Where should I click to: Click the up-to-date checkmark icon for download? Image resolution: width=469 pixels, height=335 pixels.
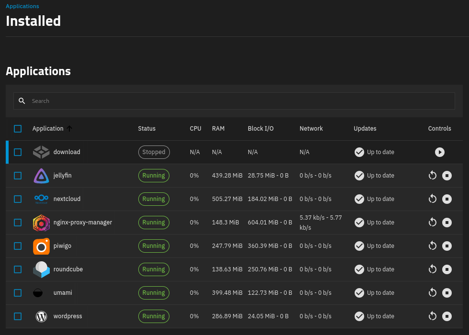359,152
